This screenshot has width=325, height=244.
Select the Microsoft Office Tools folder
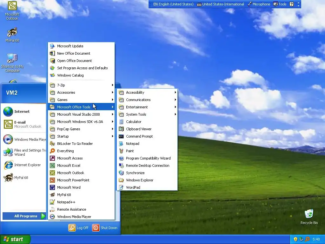(81, 107)
